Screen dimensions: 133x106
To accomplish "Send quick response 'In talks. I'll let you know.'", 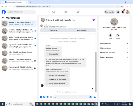I will (57, 79).
